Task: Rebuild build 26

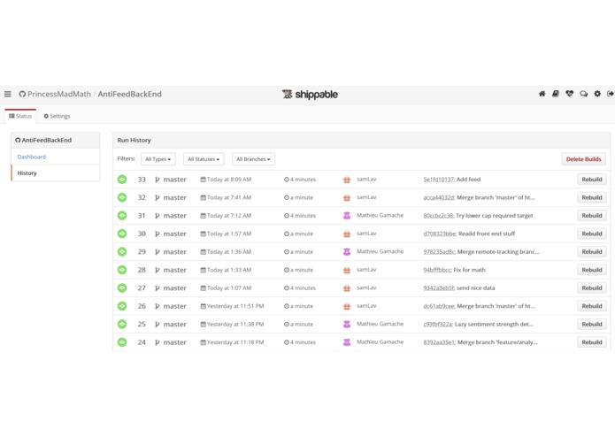Action: pos(592,306)
